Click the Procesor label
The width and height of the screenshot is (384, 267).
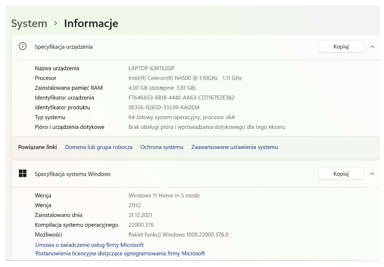coord(45,78)
